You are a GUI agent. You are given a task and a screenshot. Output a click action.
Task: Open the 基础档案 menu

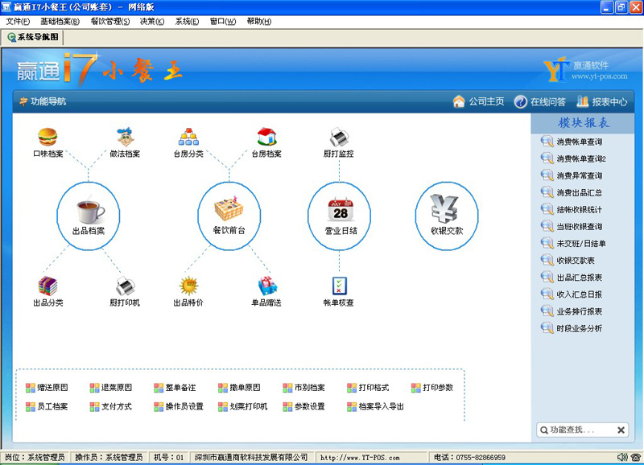(x=60, y=21)
